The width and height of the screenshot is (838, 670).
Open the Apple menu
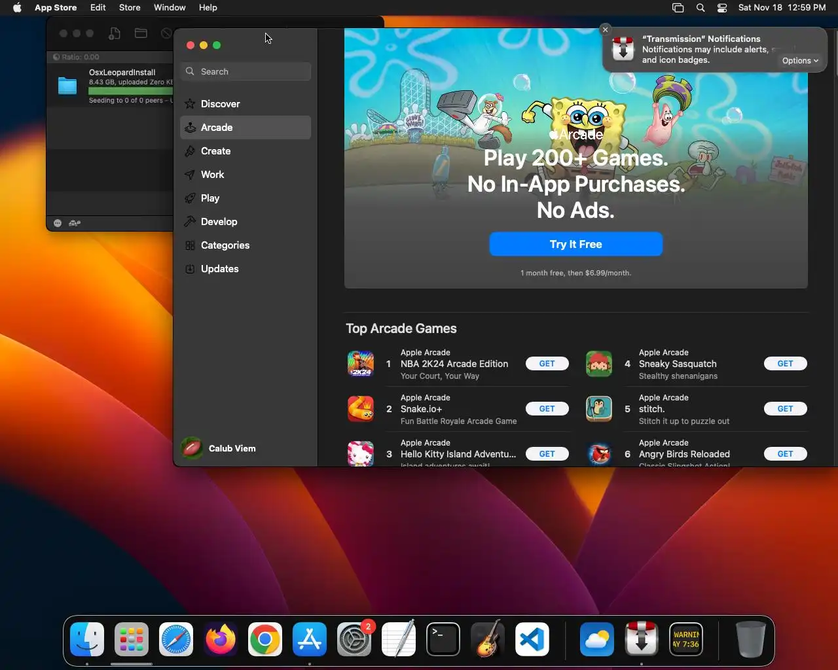tap(17, 8)
